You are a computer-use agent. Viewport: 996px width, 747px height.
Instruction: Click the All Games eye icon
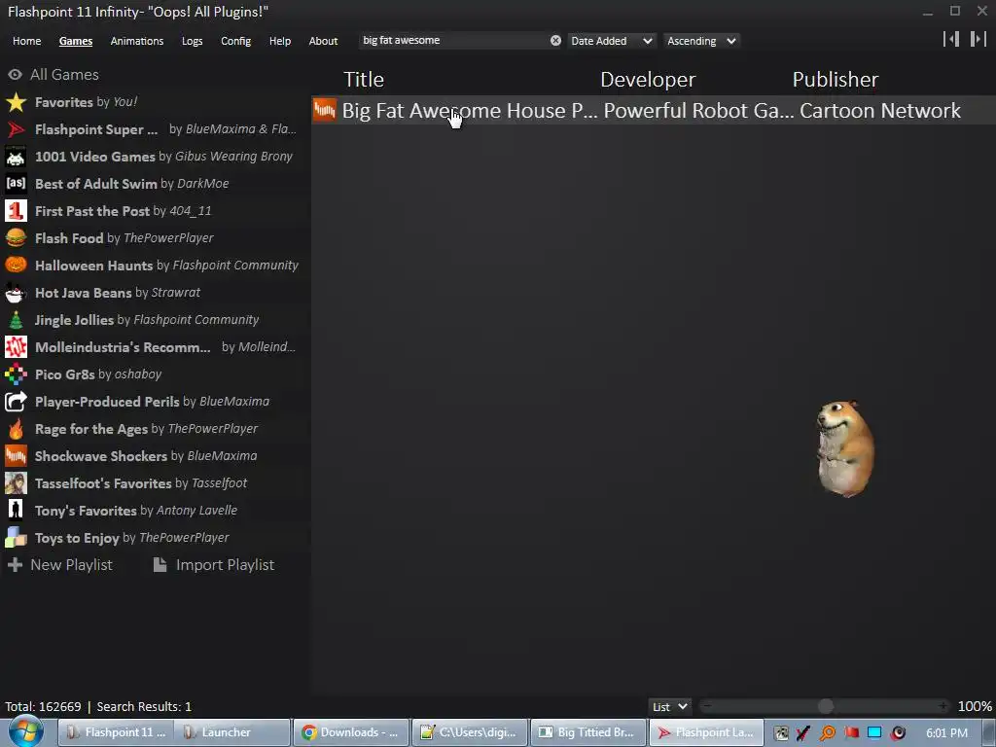click(16, 75)
